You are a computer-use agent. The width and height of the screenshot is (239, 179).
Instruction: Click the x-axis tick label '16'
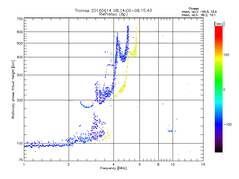tap(203, 164)
